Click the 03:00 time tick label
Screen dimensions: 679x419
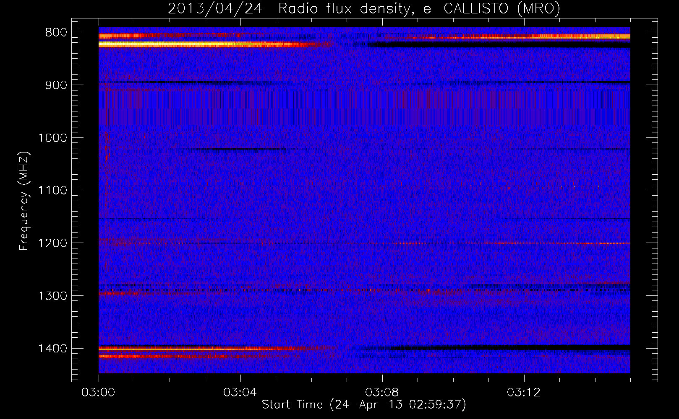[x=98, y=393]
